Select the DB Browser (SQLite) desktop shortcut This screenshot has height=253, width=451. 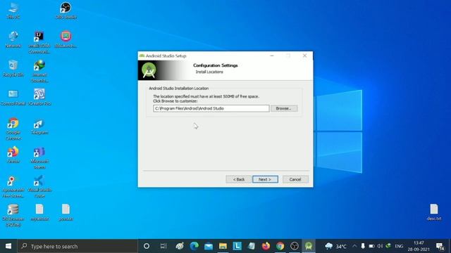(13, 216)
